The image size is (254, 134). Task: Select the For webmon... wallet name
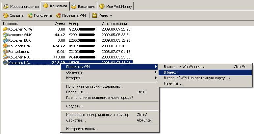20,52
